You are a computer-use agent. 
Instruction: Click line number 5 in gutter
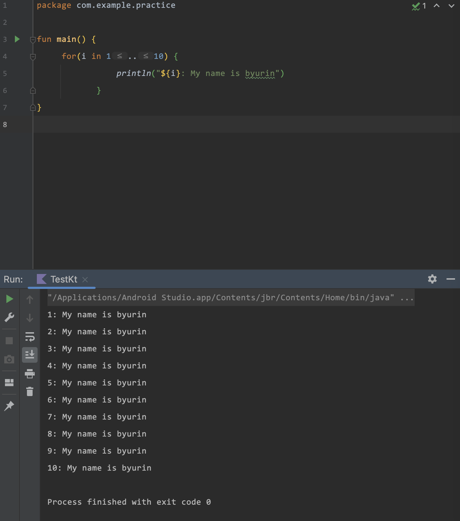(x=5, y=73)
